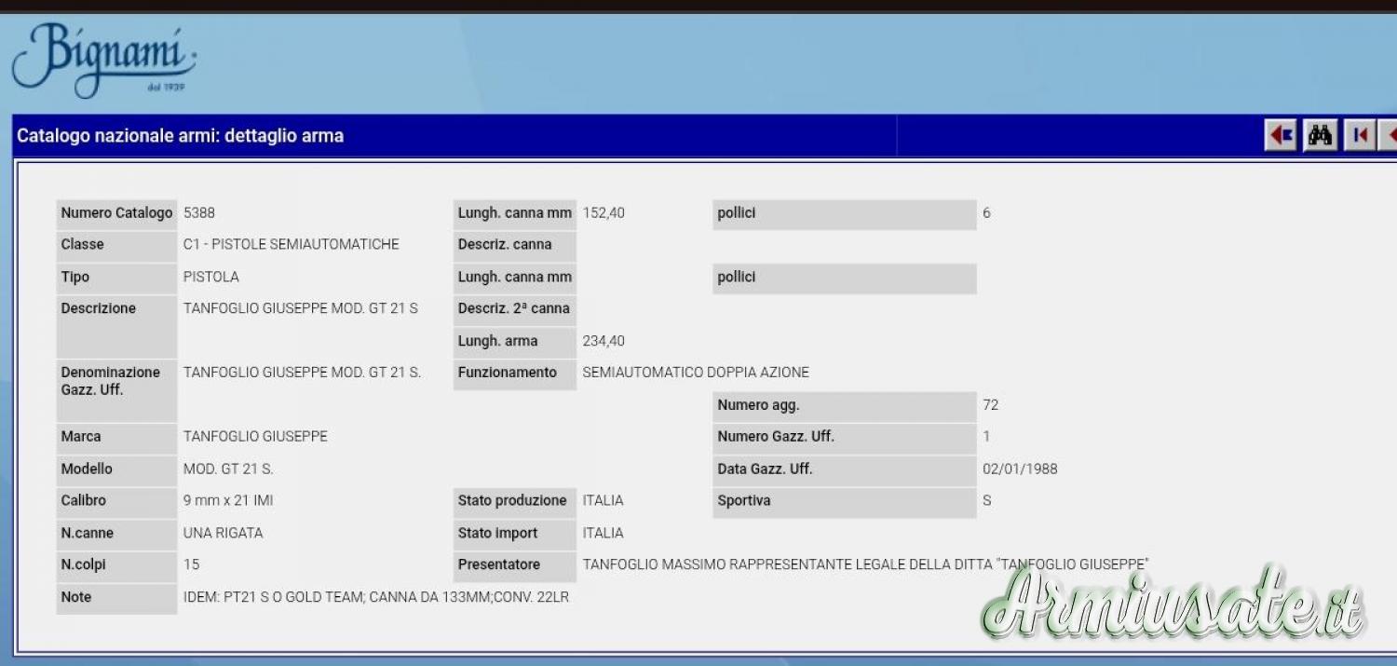Screen dimensions: 1397x666
Task: Click the Calibro value '9 mm x 21 IMI'
Action: pos(228,501)
